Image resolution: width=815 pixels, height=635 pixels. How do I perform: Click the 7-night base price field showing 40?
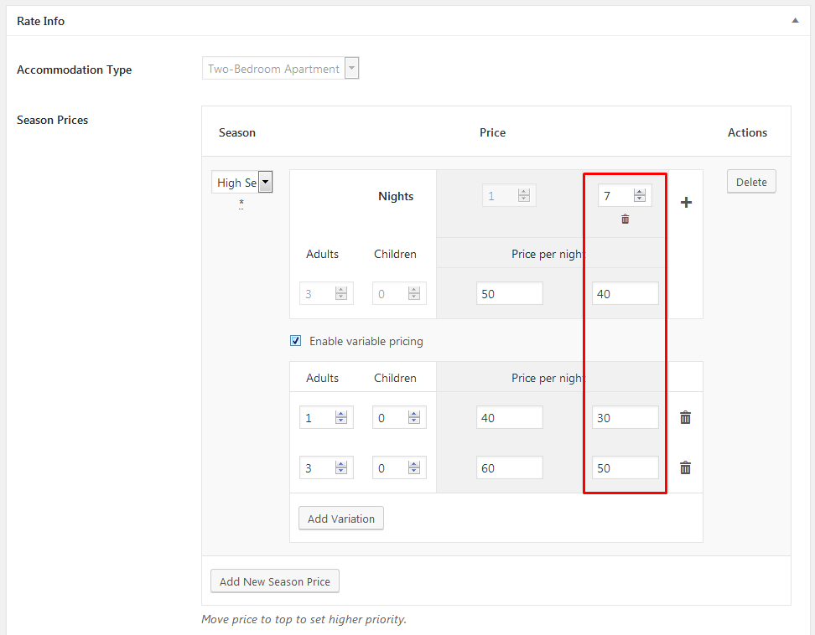[625, 293]
